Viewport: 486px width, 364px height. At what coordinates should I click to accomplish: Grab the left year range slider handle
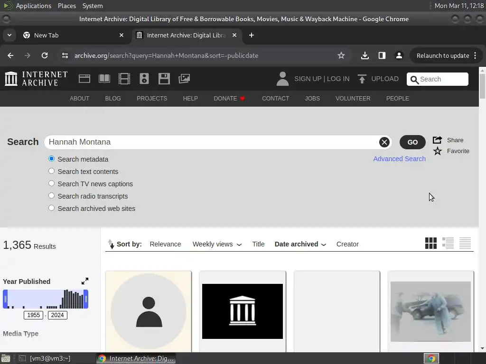pyautogui.click(x=5, y=299)
